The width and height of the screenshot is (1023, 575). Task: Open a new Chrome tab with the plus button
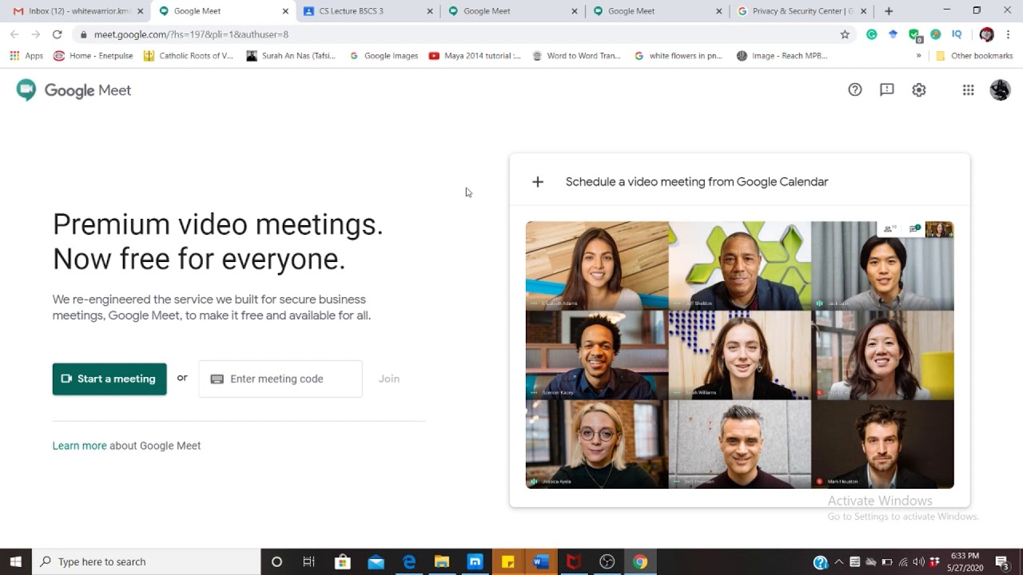(889, 11)
